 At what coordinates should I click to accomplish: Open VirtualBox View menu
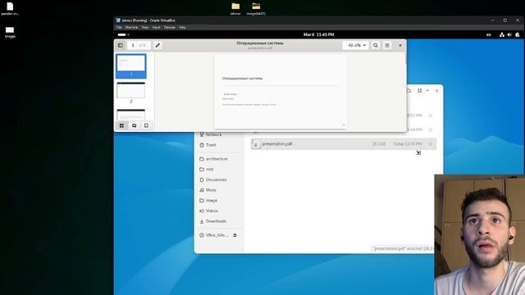tap(145, 27)
